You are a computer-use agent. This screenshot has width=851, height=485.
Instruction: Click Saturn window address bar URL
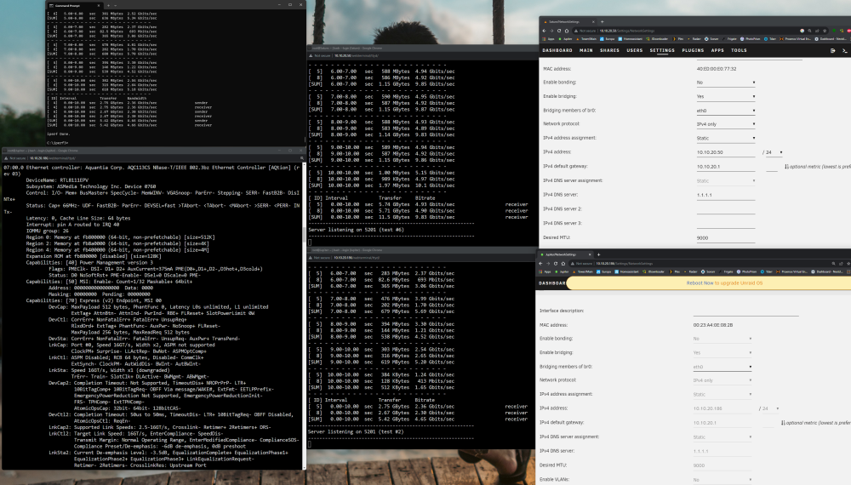click(626, 31)
